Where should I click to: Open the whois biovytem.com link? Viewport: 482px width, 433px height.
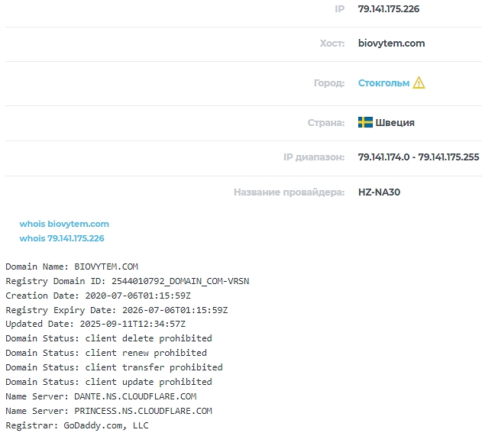tap(64, 224)
